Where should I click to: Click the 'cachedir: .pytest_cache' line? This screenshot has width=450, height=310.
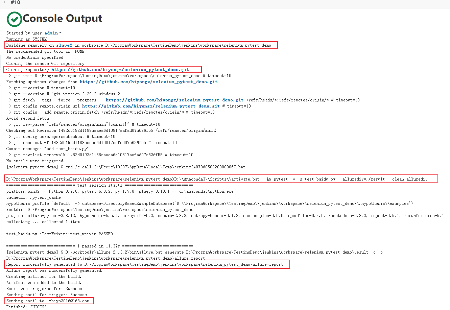pos(33,197)
